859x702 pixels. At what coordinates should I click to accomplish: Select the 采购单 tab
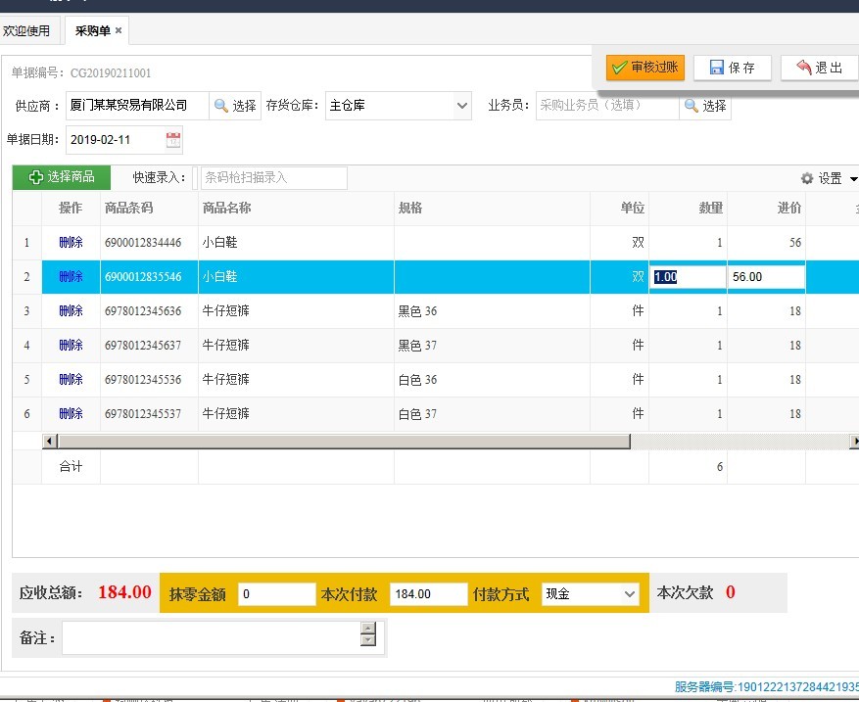point(93,30)
